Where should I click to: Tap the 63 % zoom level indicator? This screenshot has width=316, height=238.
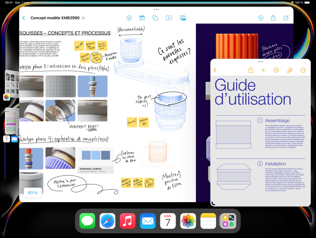click(x=33, y=192)
